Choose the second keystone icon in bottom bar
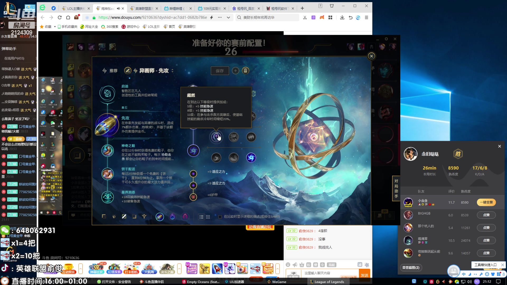The width and height of the screenshot is (507, 285). click(172, 217)
